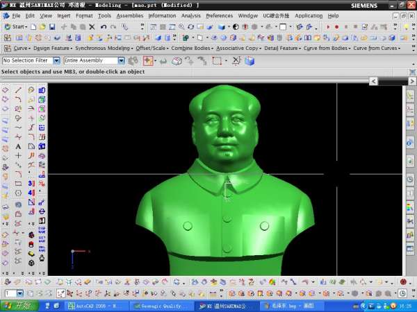The width and height of the screenshot is (417, 312).
Task: Open the No Selection Filter combo box
Action: tap(31, 61)
